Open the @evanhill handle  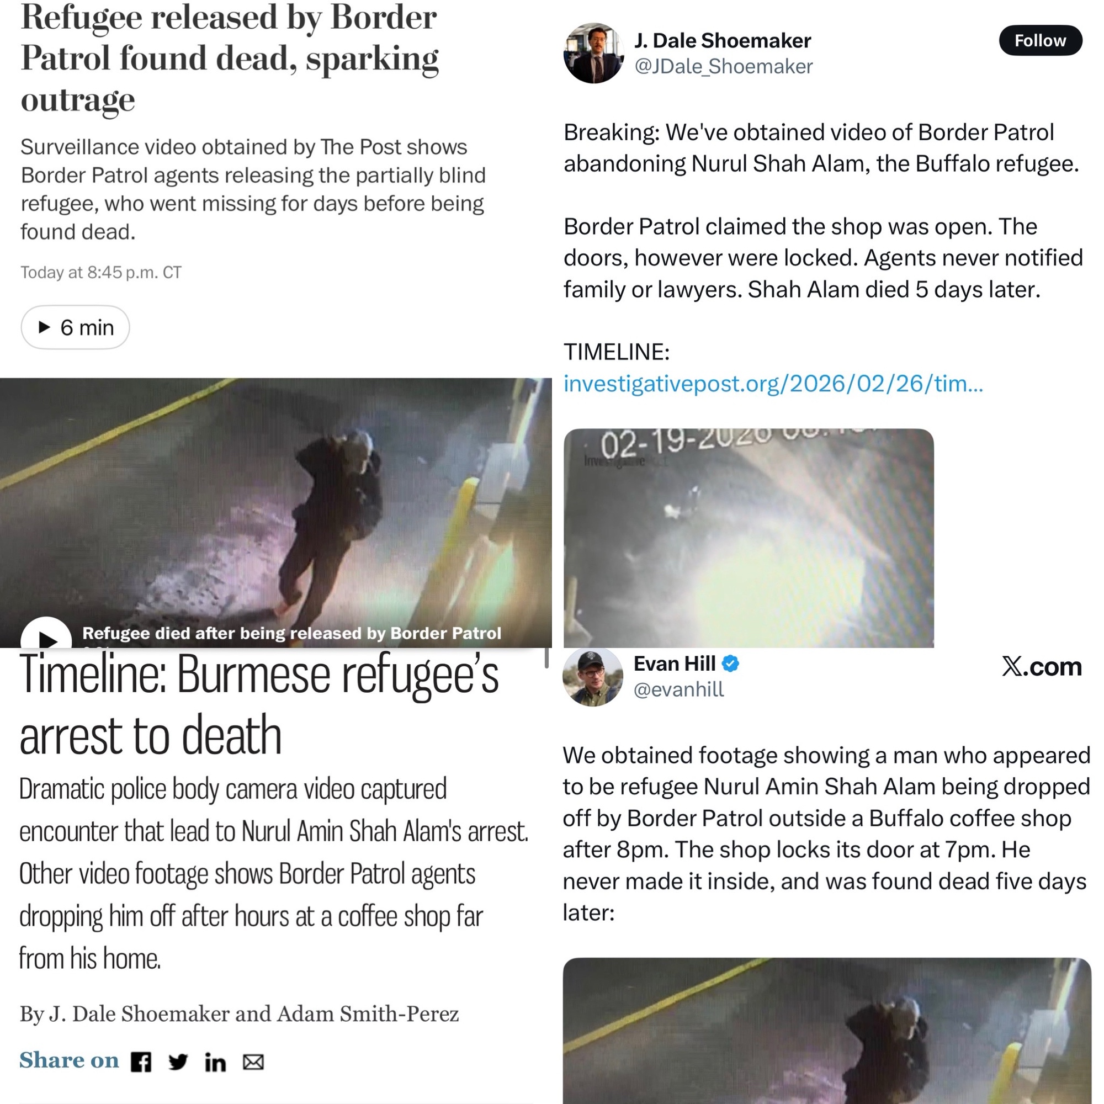(x=679, y=689)
